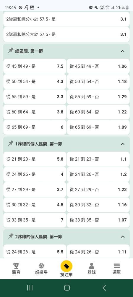Open the 娛樂場 casino chip icon
133x297 pixels.
[x=41, y=266]
